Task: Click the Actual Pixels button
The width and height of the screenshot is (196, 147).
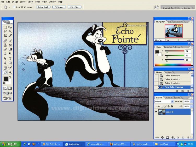Action: tap(43, 7)
